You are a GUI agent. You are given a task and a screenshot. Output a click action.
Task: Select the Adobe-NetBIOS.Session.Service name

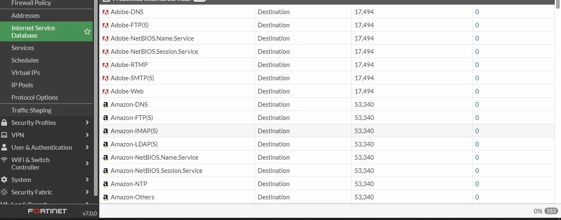coord(154,52)
